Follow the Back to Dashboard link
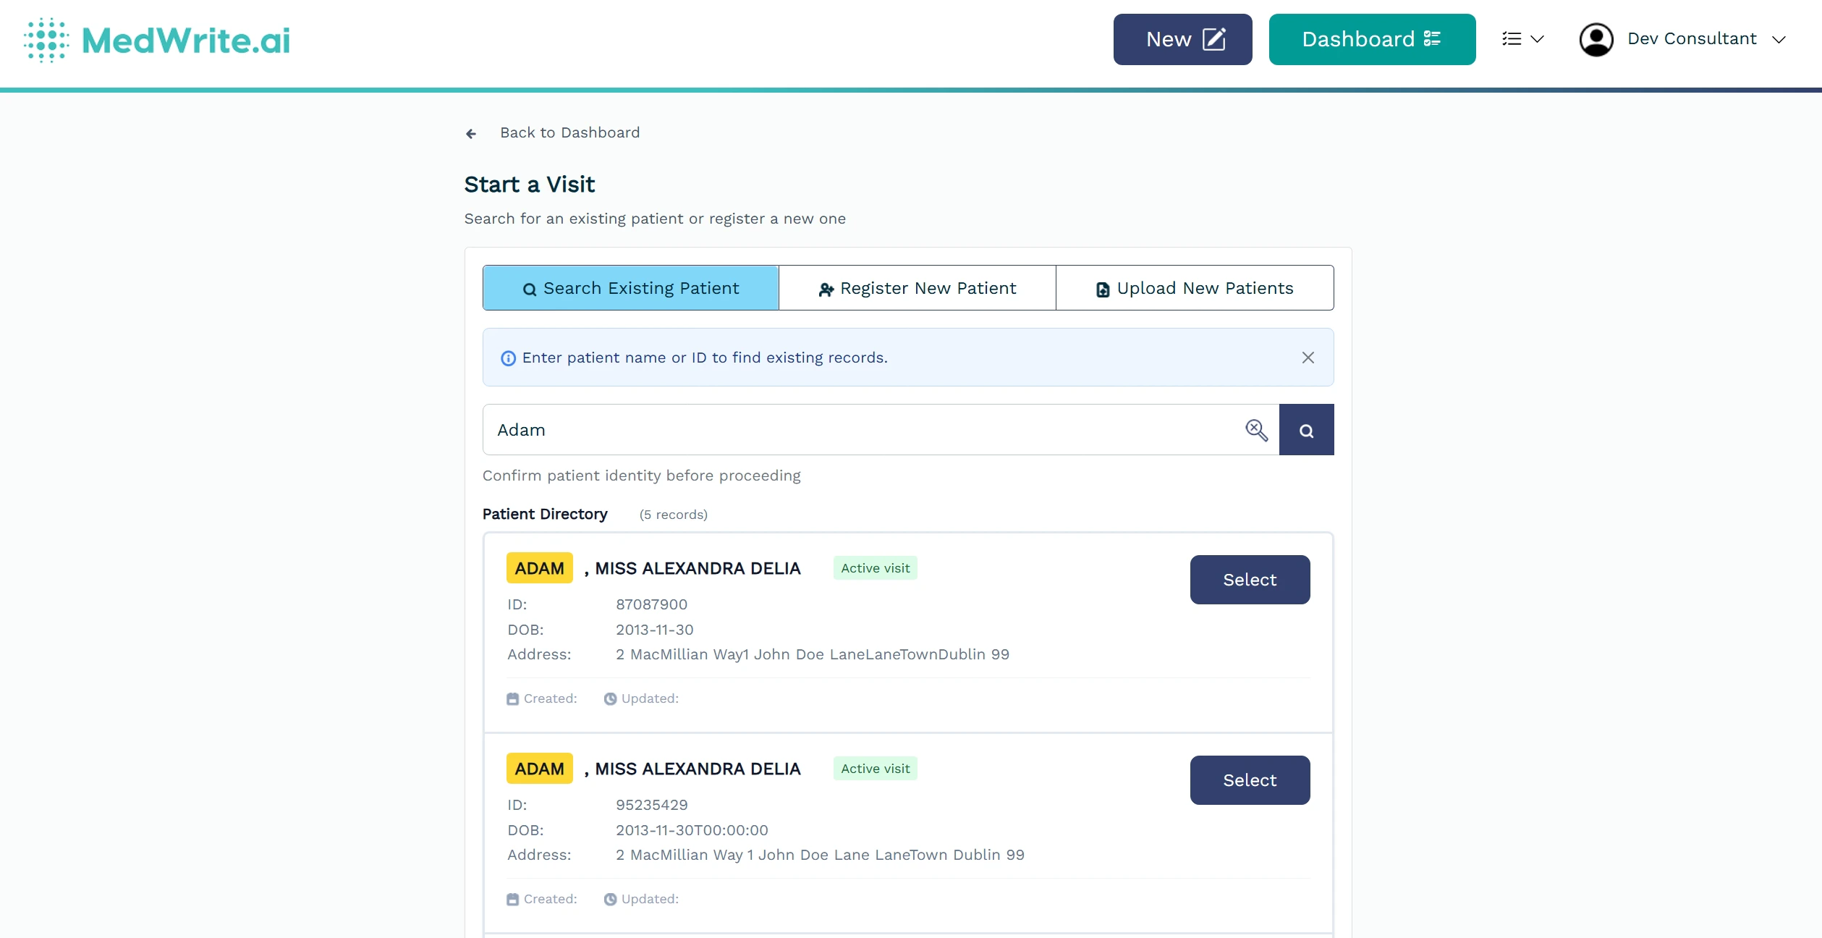Image resolution: width=1822 pixels, height=938 pixels. [x=569, y=132]
